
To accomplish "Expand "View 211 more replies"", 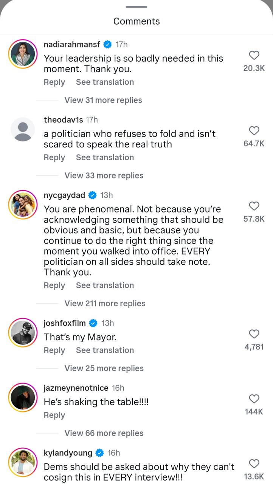I will 105,304.
